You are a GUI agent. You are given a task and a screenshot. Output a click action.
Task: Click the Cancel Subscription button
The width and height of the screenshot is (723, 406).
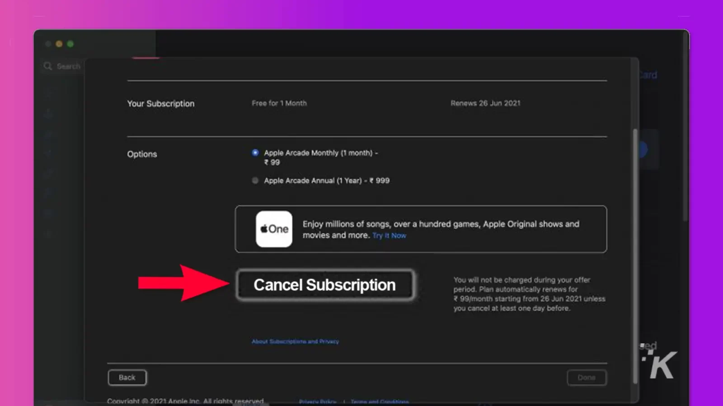point(325,285)
